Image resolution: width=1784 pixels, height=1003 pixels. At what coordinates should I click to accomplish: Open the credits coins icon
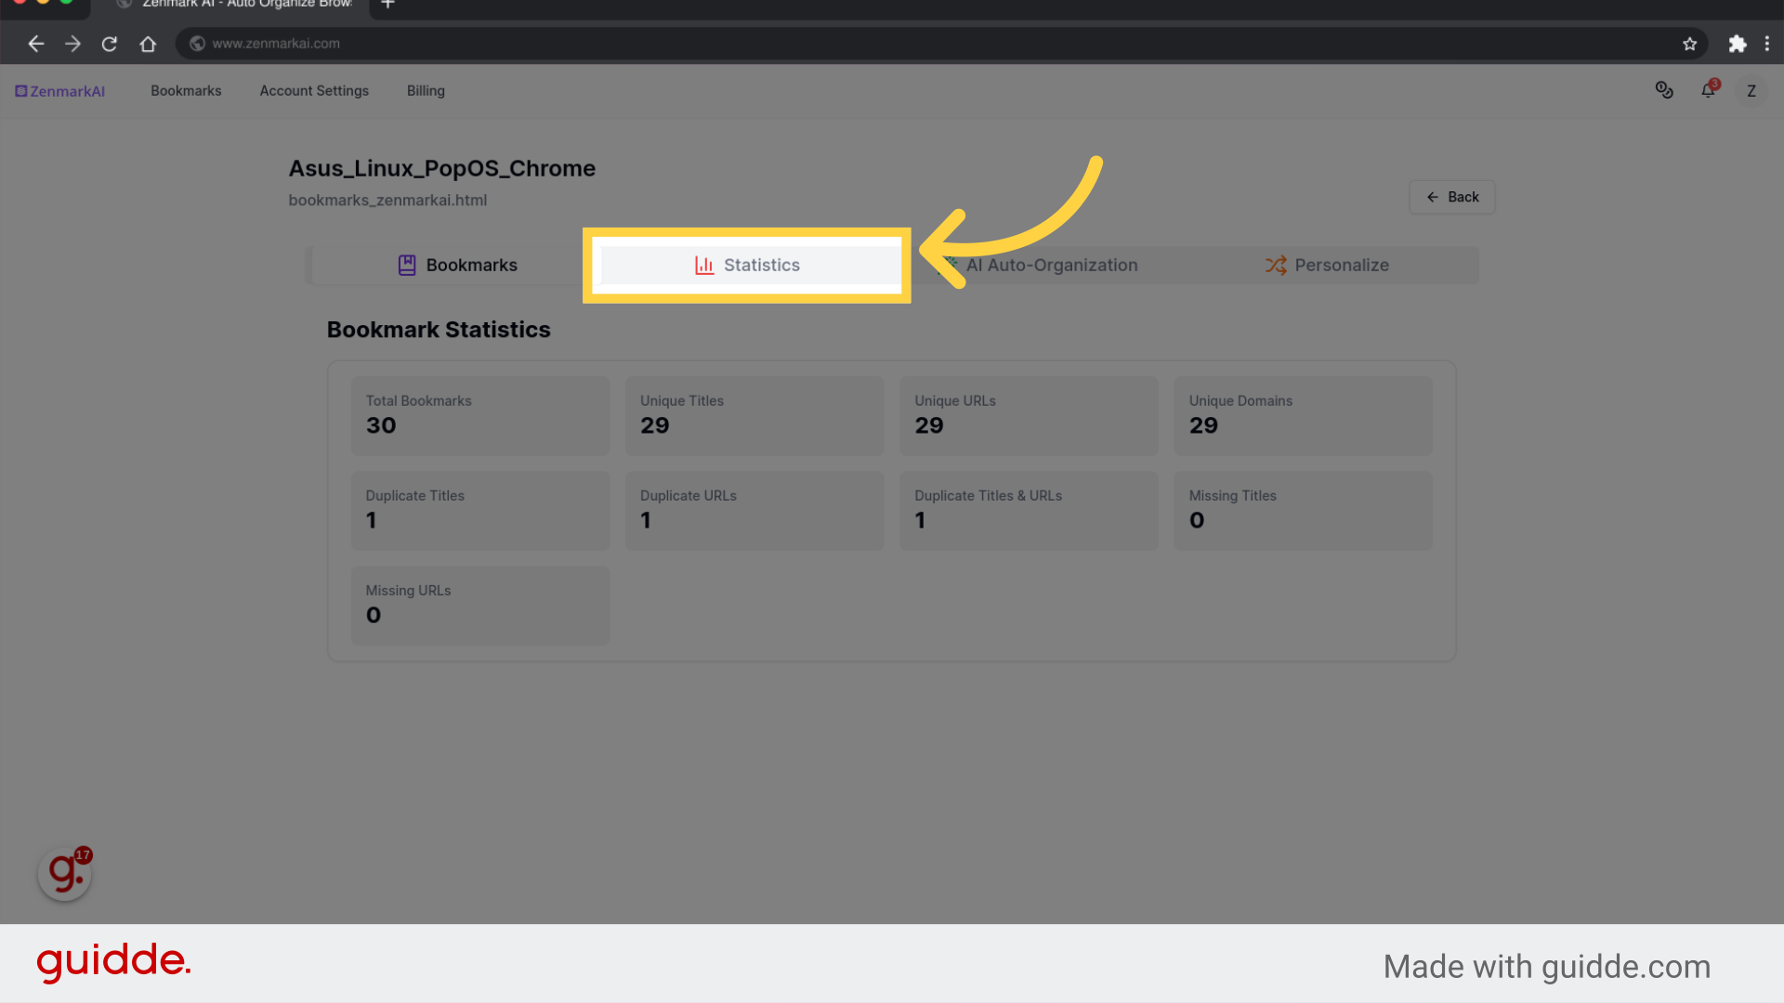[1664, 90]
